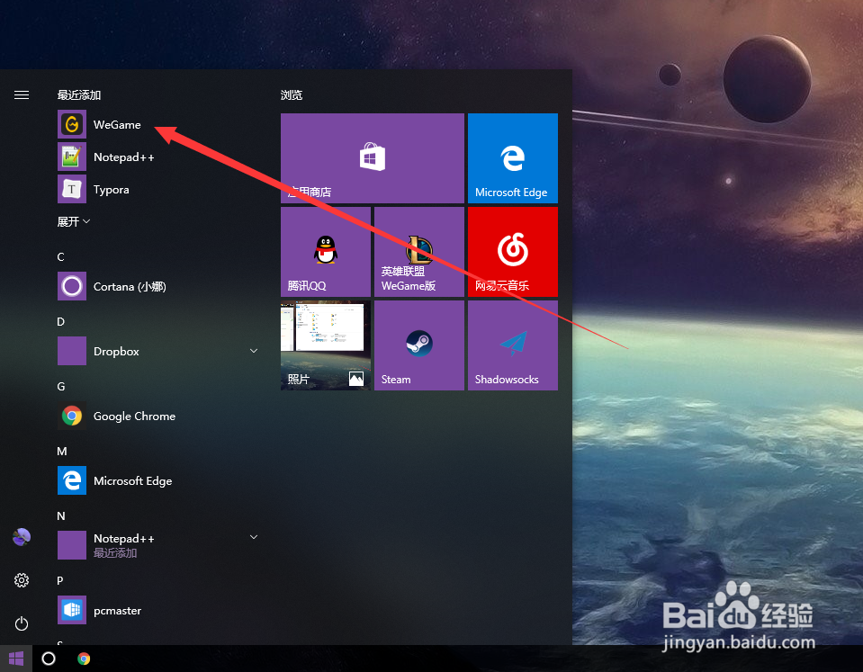
Task: Click the Power button icon
Action: coord(22,623)
